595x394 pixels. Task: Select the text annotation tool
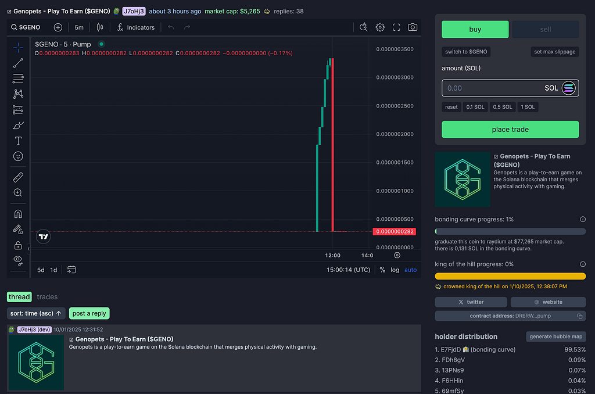[18, 141]
